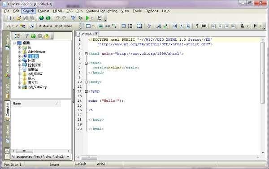This screenshot has height=169, width=269.
Task: Open the Format menu
Action: coord(43,11)
